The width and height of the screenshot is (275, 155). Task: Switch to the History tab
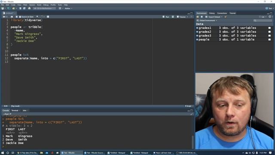tap(212, 13)
